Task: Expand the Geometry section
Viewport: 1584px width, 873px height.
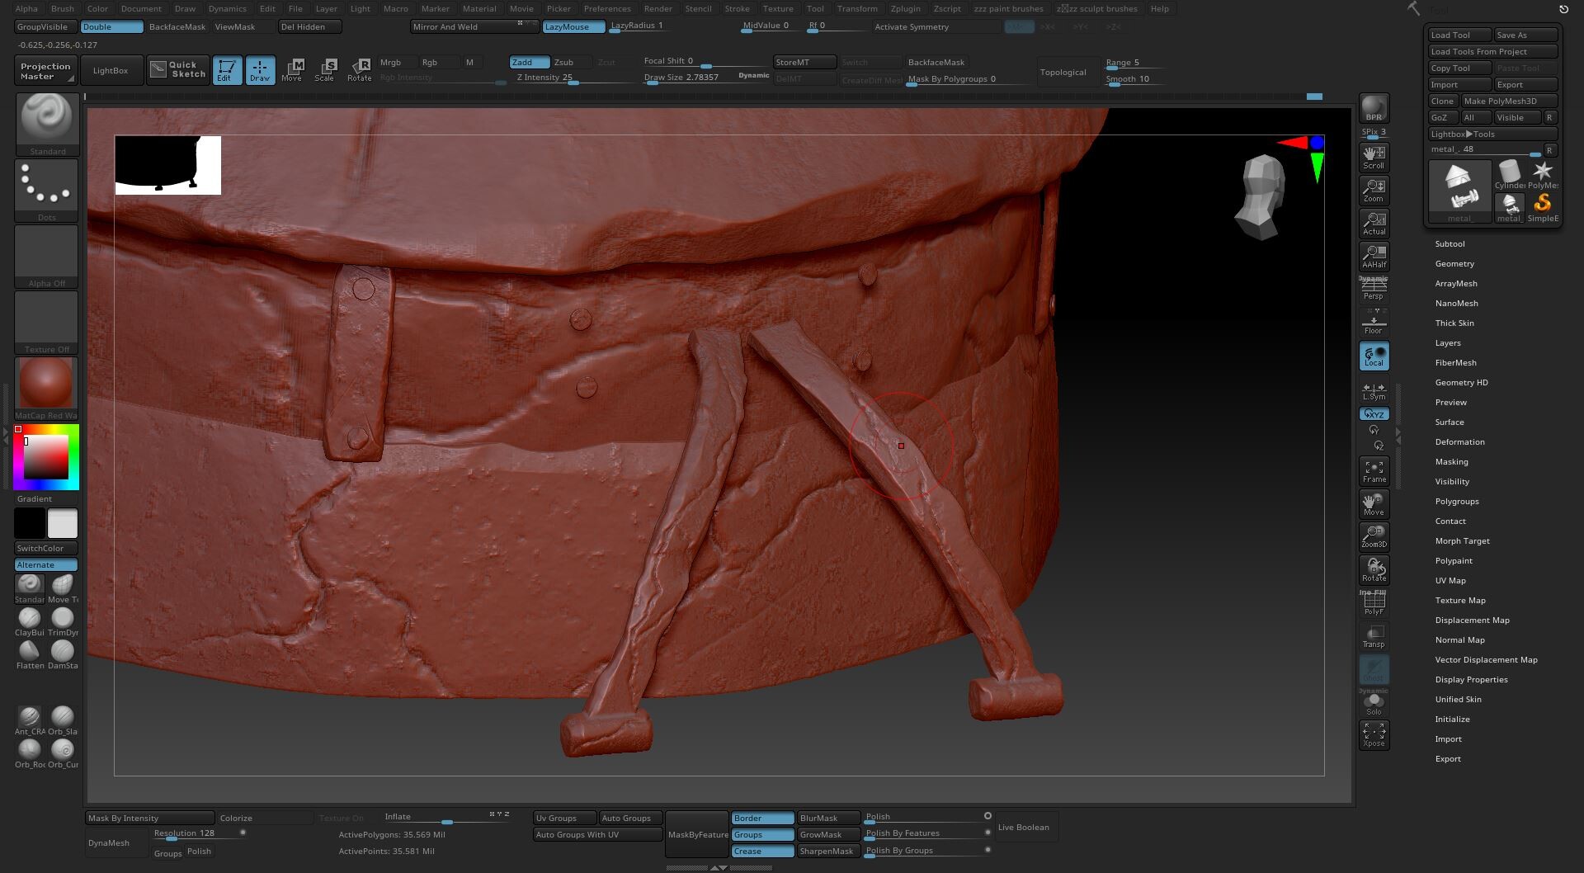Action: point(1454,264)
